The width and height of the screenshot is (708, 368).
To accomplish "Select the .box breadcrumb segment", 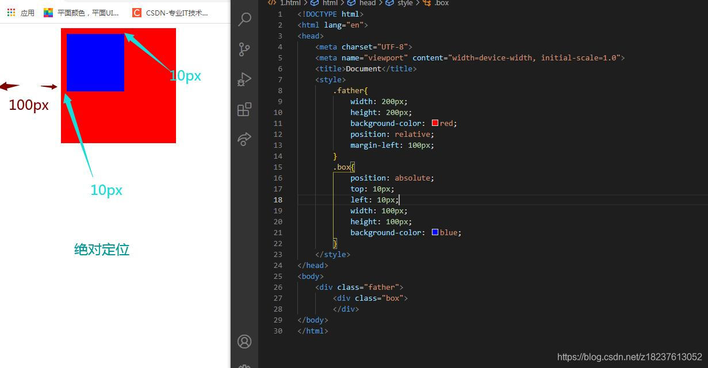I will 442,3.
